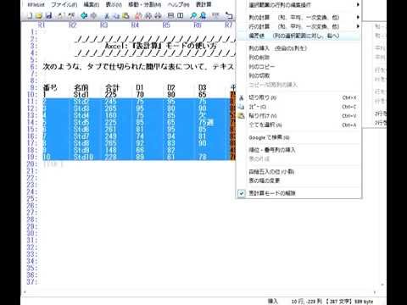Click the Open folder toolbar icon

click(39, 16)
